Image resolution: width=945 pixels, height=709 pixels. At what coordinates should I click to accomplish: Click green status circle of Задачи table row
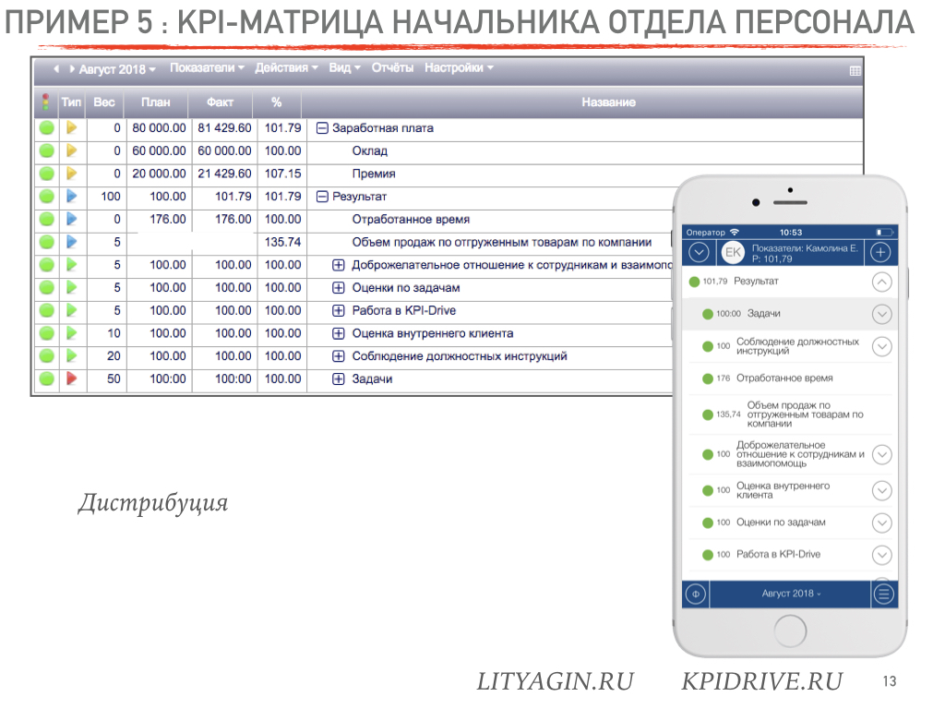(x=46, y=379)
